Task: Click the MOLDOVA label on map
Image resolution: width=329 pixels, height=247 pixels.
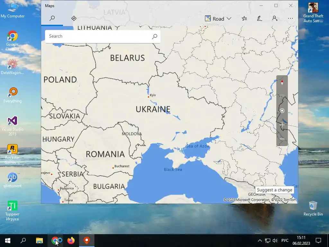Action: (132, 134)
